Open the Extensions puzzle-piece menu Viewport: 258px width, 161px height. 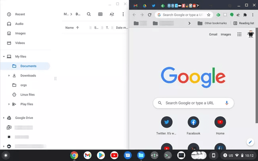tap(245, 15)
